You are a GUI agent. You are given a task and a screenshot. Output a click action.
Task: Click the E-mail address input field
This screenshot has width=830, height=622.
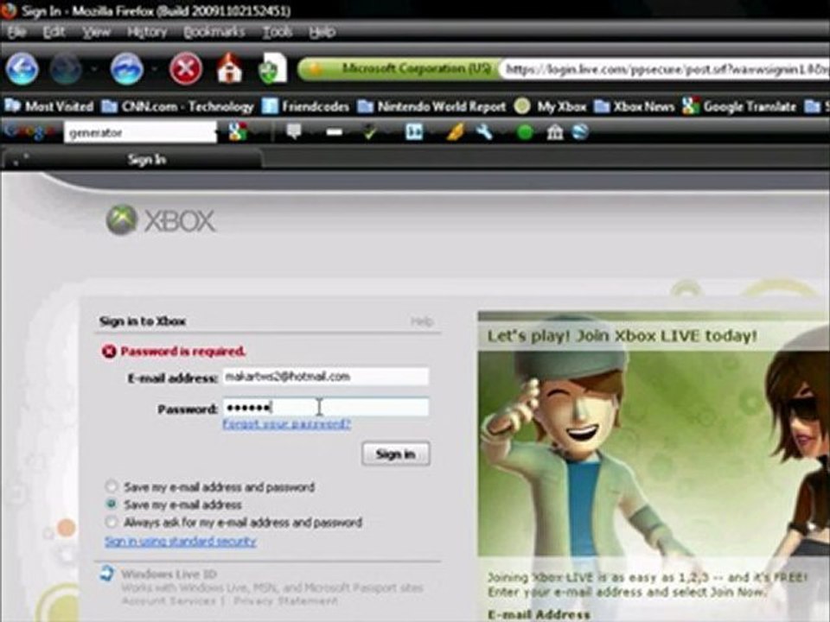325,377
